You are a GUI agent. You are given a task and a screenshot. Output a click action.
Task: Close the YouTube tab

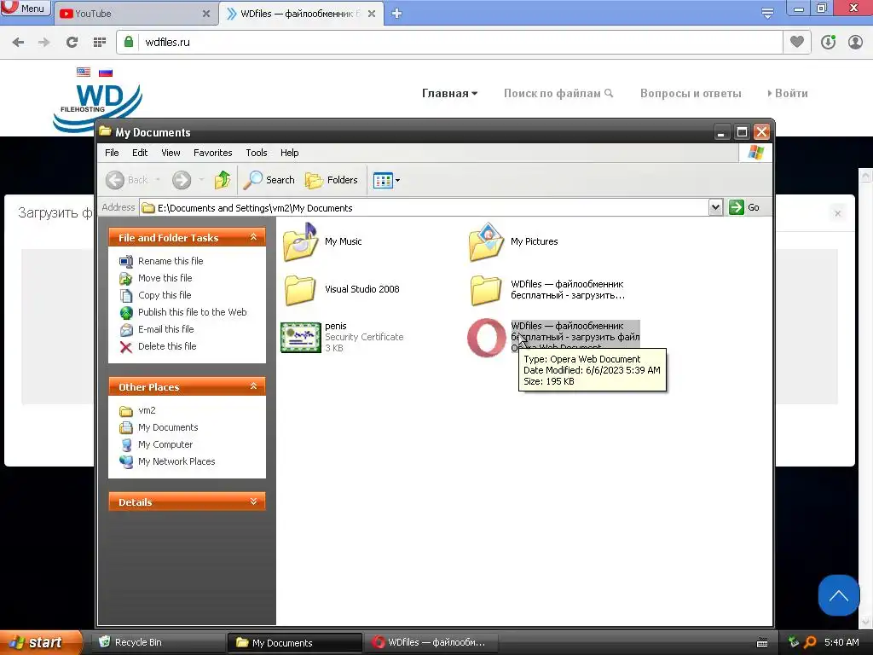point(206,14)
